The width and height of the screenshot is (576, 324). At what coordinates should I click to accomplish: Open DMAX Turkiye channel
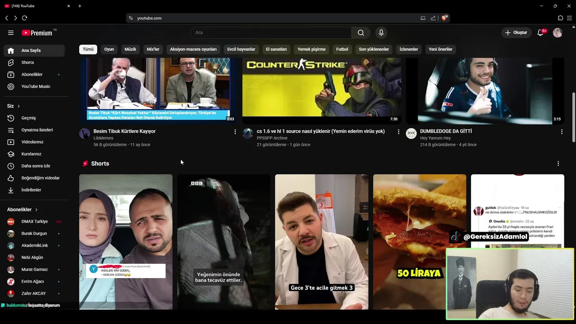pos(35,221)
